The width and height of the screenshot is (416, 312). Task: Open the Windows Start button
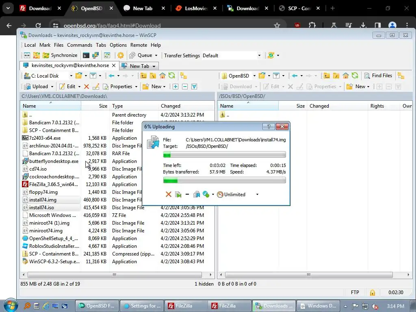10,305
